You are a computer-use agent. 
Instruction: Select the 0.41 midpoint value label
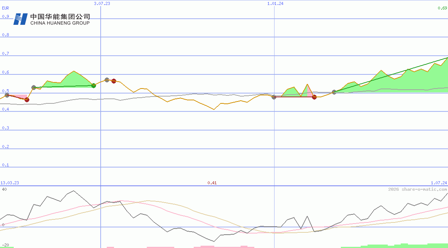[212, 183]
